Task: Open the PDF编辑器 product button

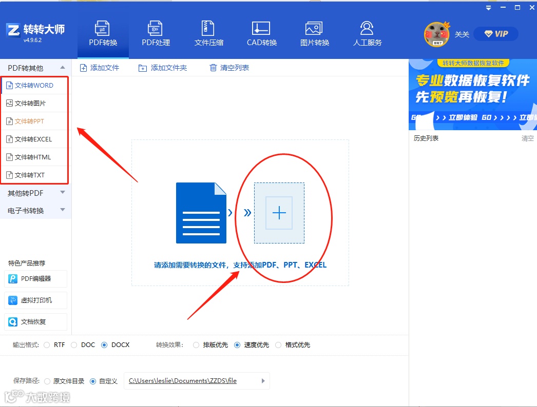Action: [35, 279]
